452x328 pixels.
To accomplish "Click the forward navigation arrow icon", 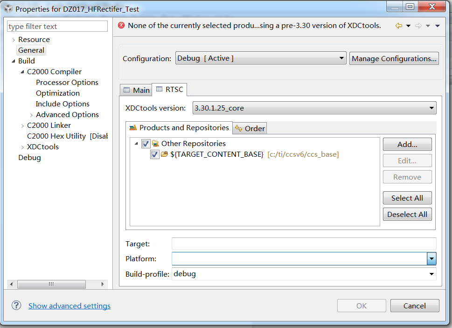I will pyautogui.click(x=418, y=26).
